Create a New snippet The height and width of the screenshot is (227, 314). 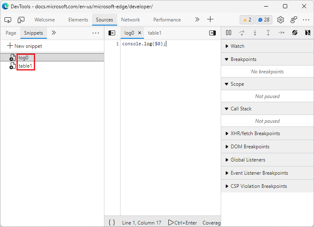[24, 46]
